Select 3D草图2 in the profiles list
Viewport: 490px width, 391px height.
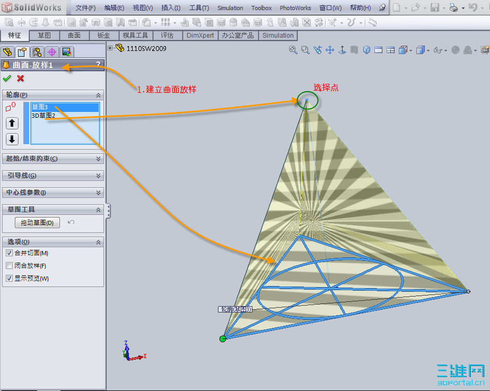[65, 116]
